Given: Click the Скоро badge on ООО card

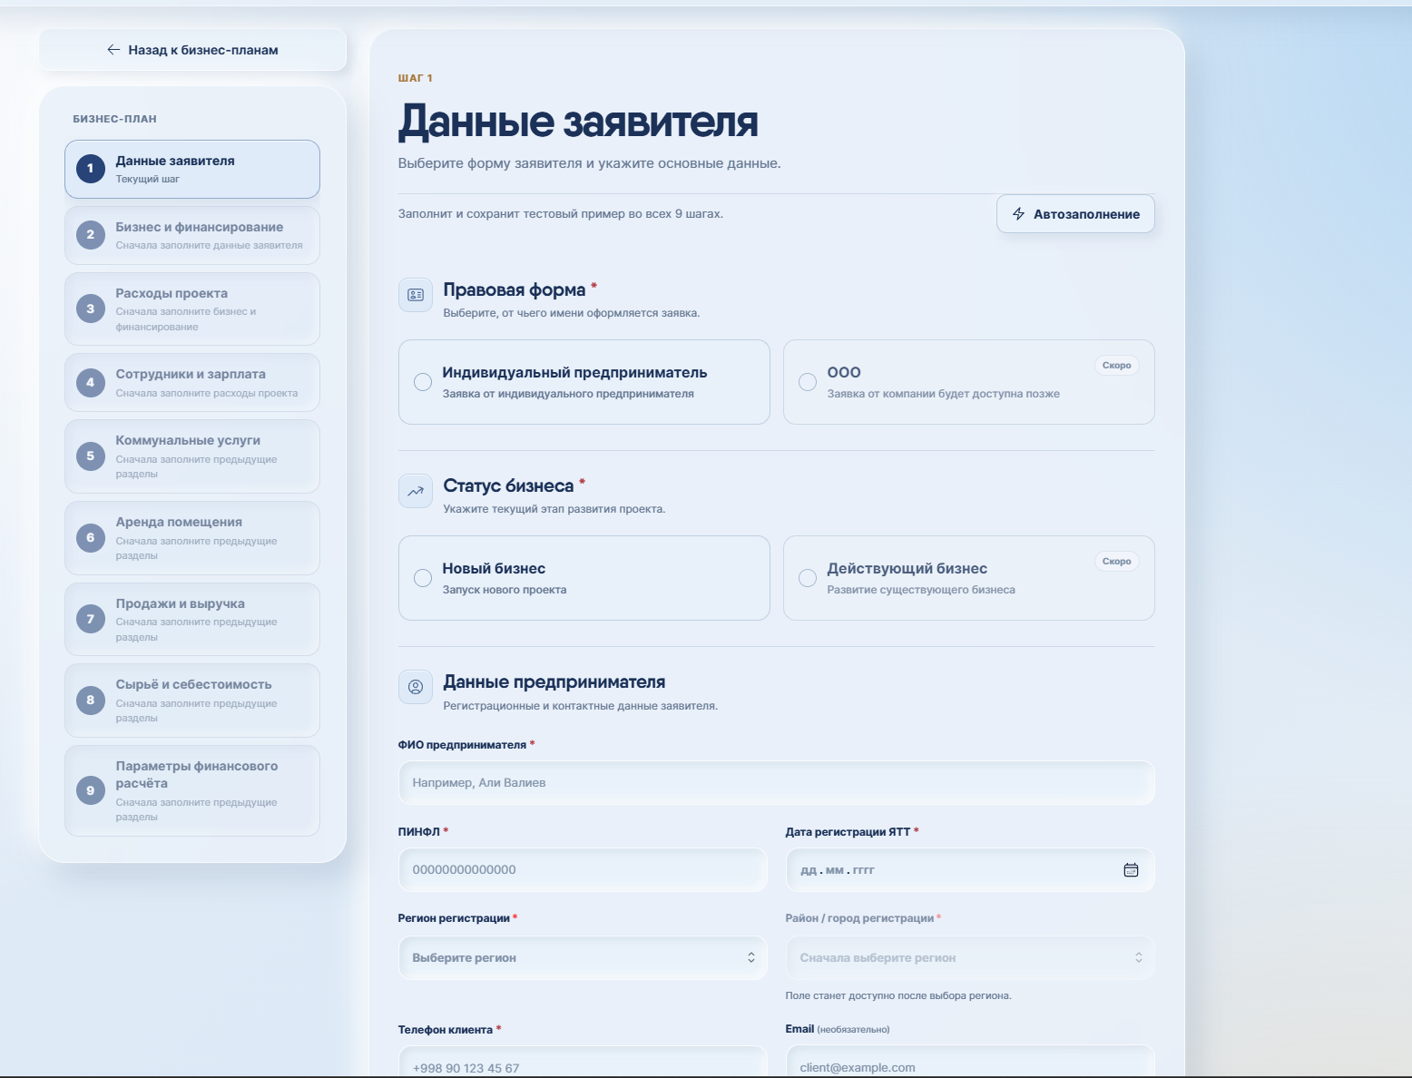Looking at the screenshot, I should pos(1116,365).
